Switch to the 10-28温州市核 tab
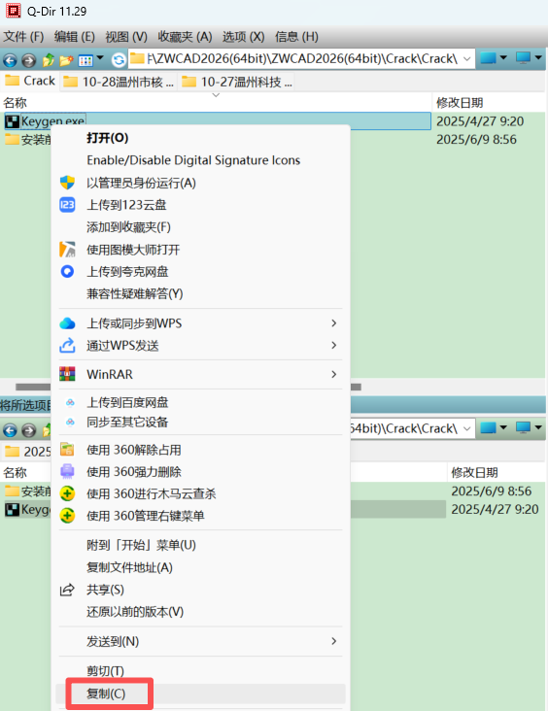The image size is (548, 711). pos(118,82)
